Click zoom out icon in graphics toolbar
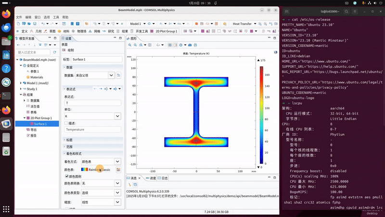 pos(135,45)
